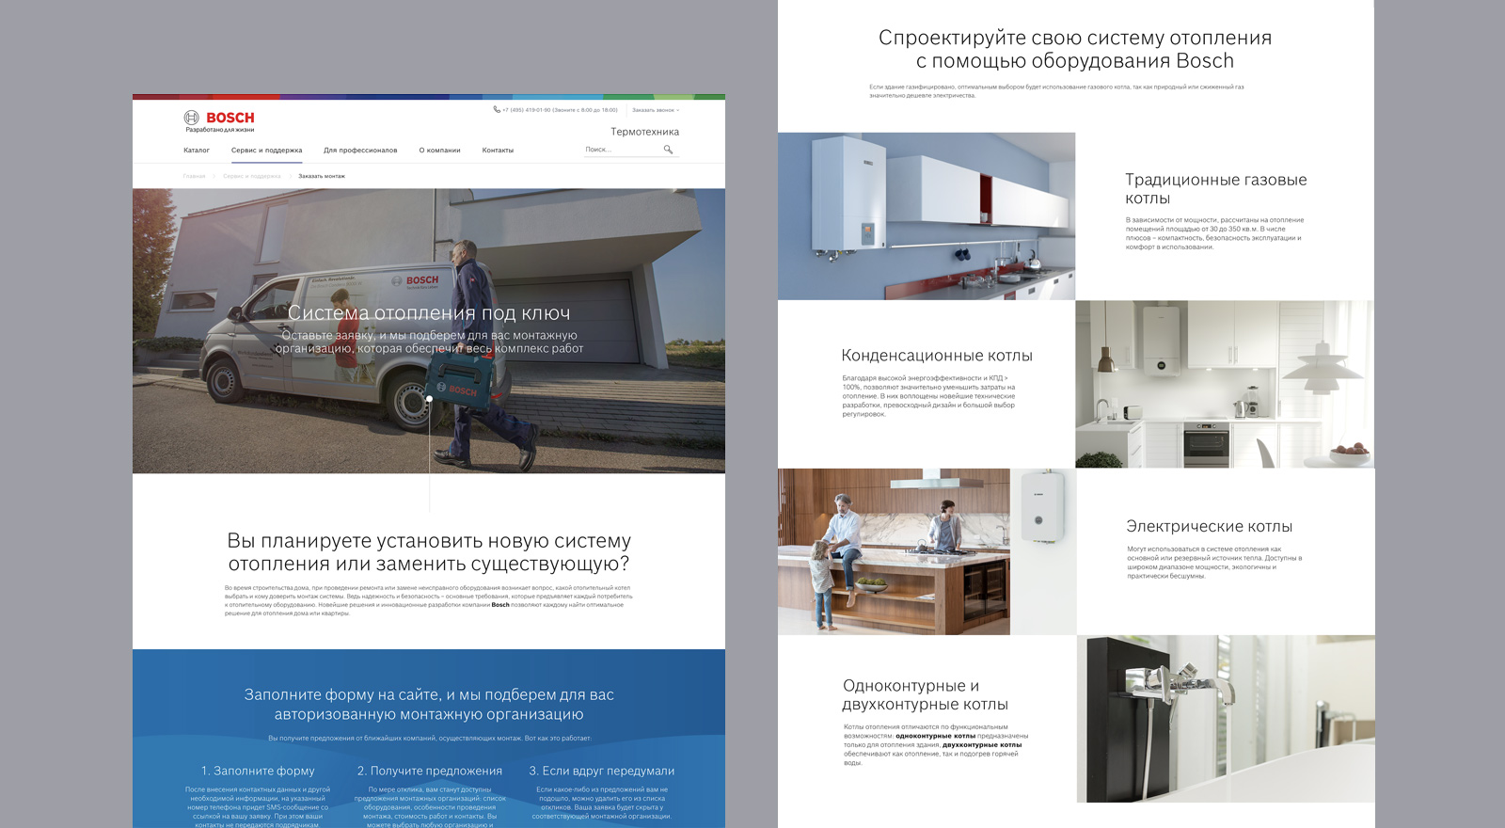The width and height of the screenshot is (1505, 828).
Task: Click the family kitchen electric boiler photo
Action: (x=927, y=551)
